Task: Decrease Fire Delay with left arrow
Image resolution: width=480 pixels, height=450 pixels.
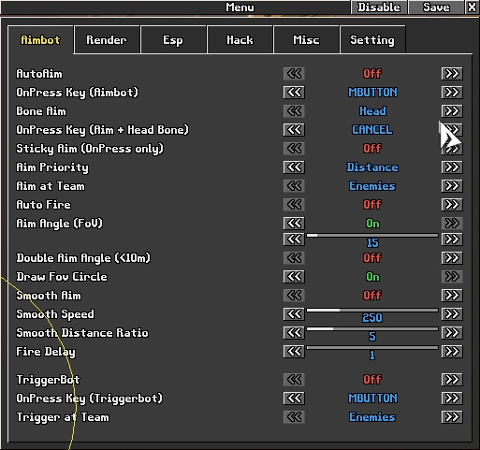Action: (x=294, y=352)
